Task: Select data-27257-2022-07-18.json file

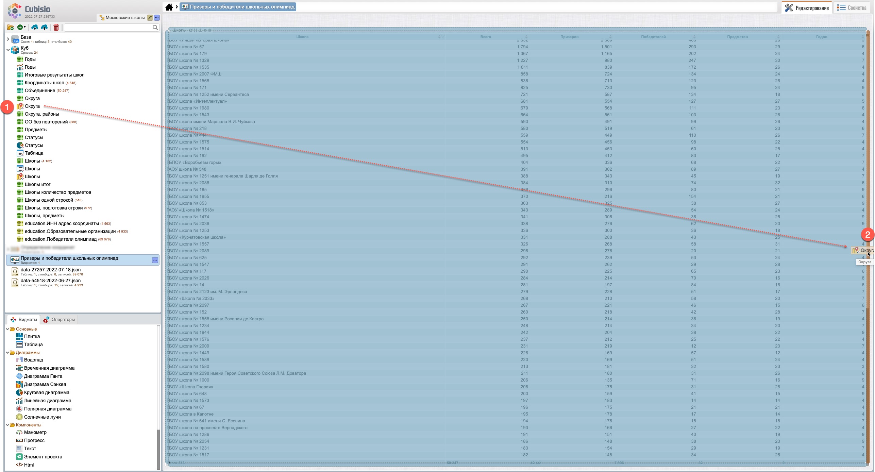Action: point(50,270)
